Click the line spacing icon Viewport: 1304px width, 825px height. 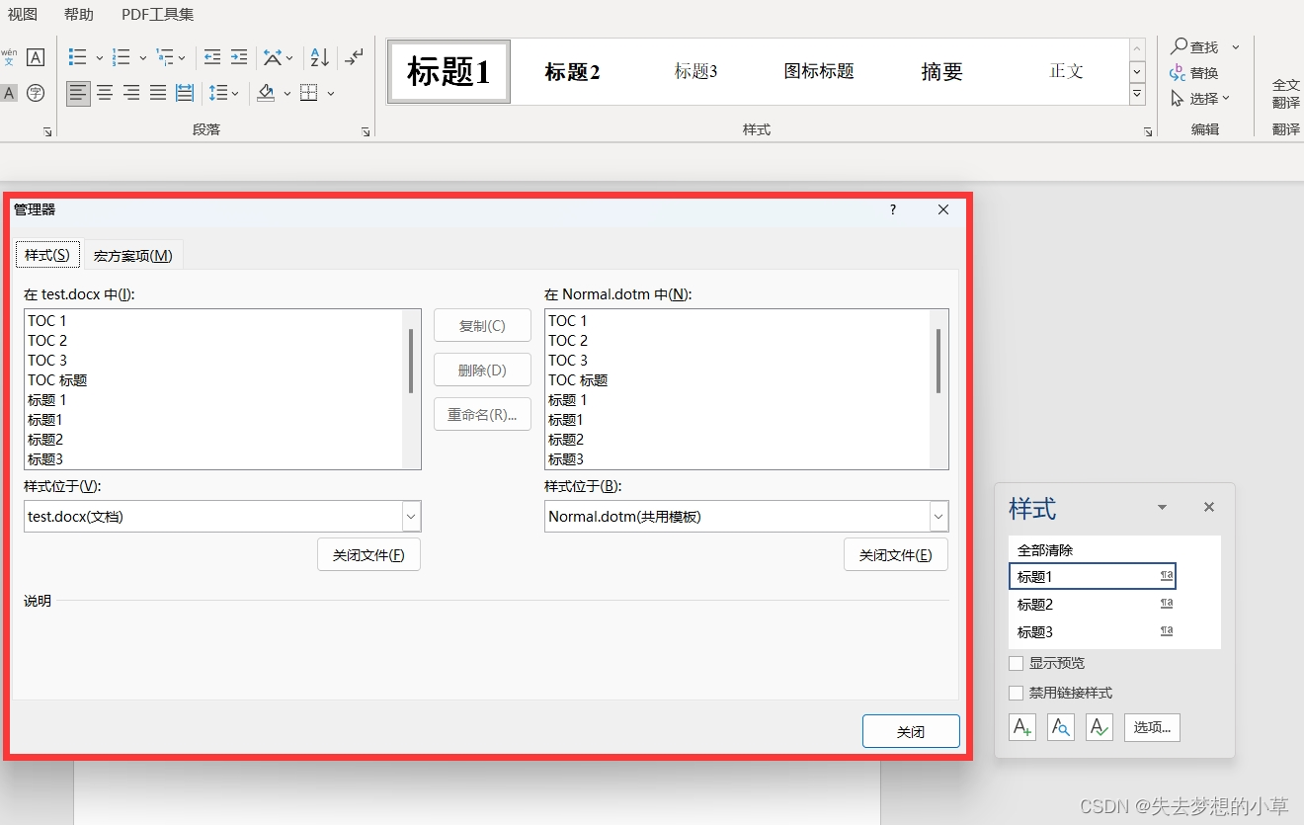tap(218, 93)
